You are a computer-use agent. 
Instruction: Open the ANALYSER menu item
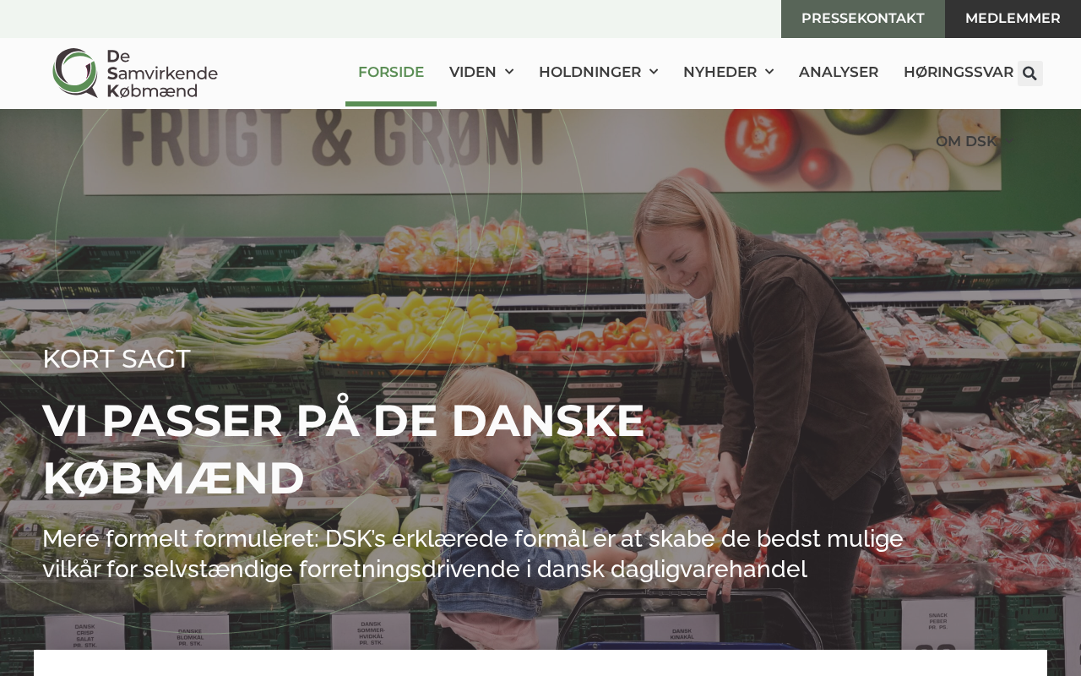click(x=839, y=72)
